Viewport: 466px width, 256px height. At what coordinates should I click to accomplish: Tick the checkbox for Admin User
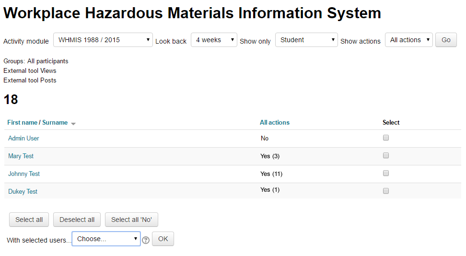click(x=386, y=138)
